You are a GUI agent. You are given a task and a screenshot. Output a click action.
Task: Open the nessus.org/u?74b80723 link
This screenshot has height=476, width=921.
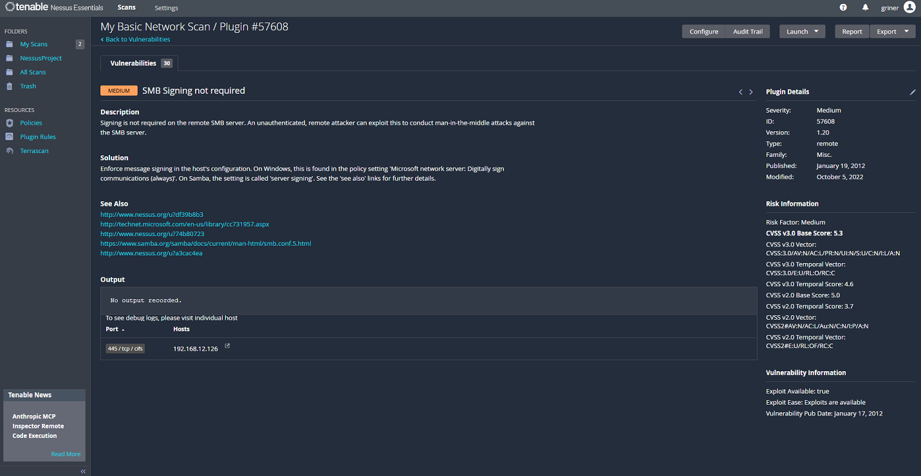[152, 233]
